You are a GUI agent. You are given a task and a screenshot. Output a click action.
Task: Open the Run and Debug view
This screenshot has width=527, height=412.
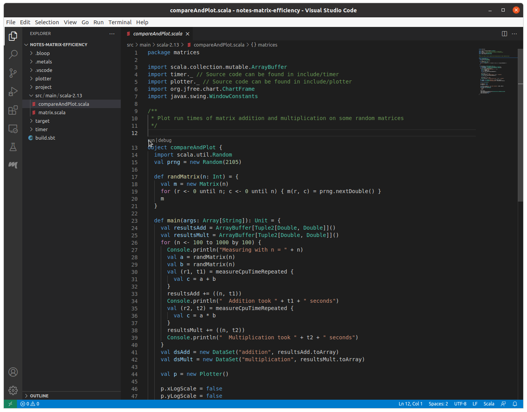click(13, 92)
